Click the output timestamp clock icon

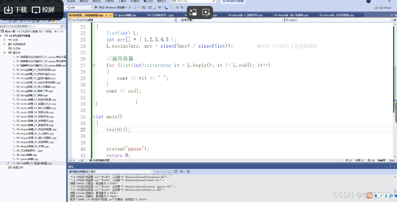pyautogui.click(x=188, y=172)
